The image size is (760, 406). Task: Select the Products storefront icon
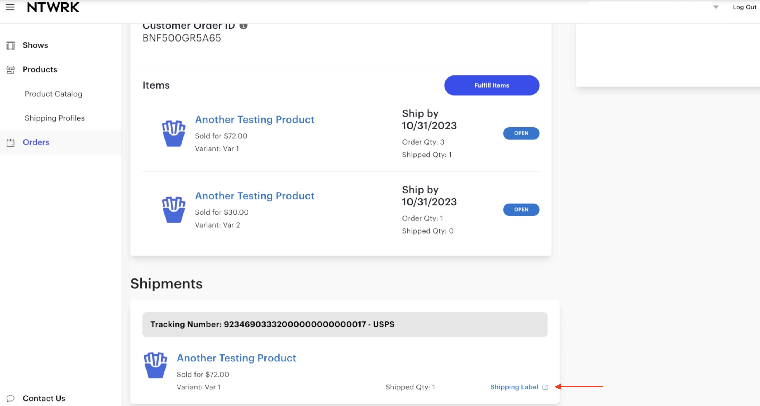point(10,70)
